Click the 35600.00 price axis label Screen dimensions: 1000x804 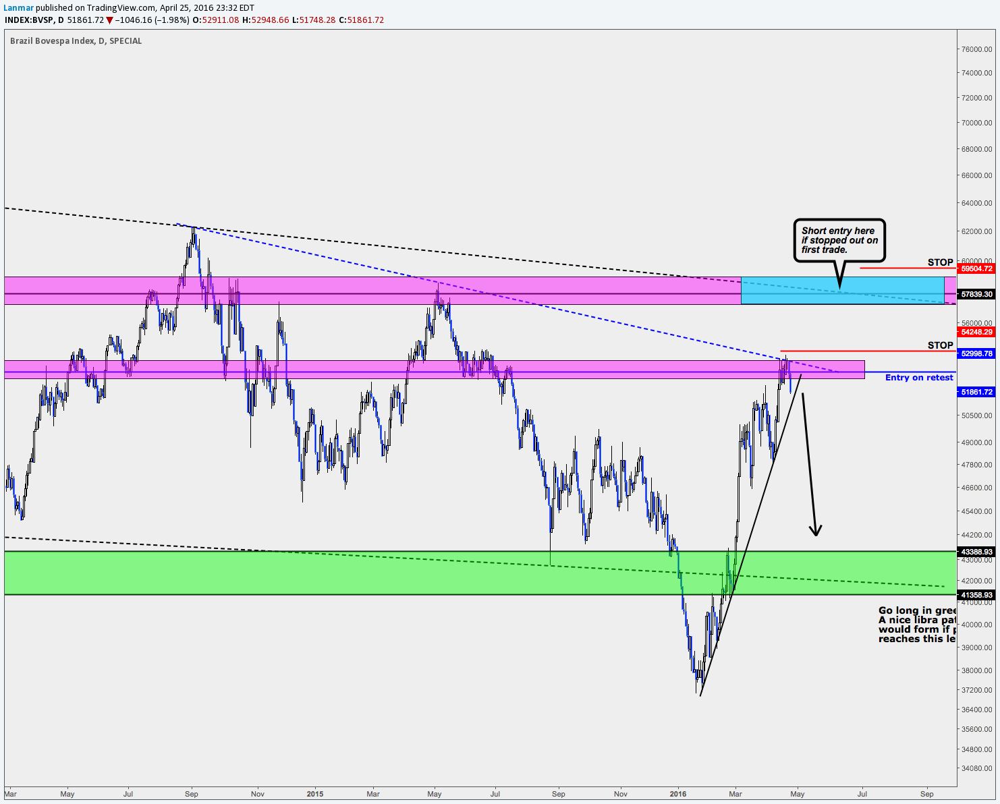tap(977, 729)
